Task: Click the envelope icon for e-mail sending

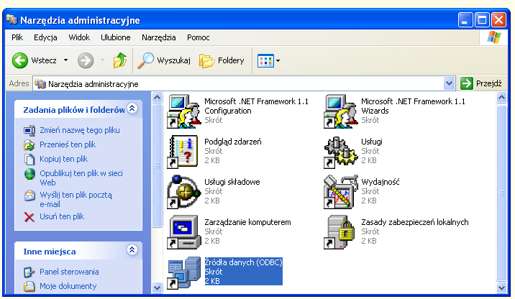Action: coord(29,195)
